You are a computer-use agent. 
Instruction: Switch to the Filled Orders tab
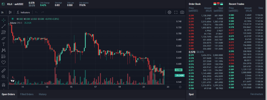[x=27, y=94]
